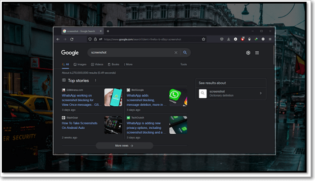The height and width of the screenshot is (181, 315).
Task: Clear the search box with the X icon
Action: pyautogui.click(x=176, y=53)
